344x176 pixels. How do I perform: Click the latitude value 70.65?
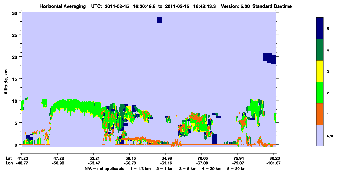point(202,158)
